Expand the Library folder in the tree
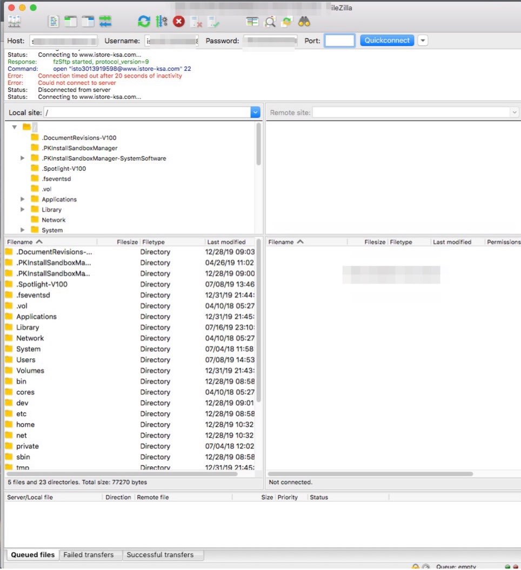The height and width of the screenshot is (570, 521). (22, 210)
